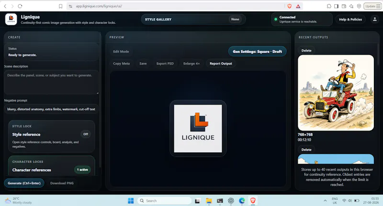Reload the page with refresh icon
The width and height of the screenshot is (383, 206).
pyautogui.click(x=20, y=6)
